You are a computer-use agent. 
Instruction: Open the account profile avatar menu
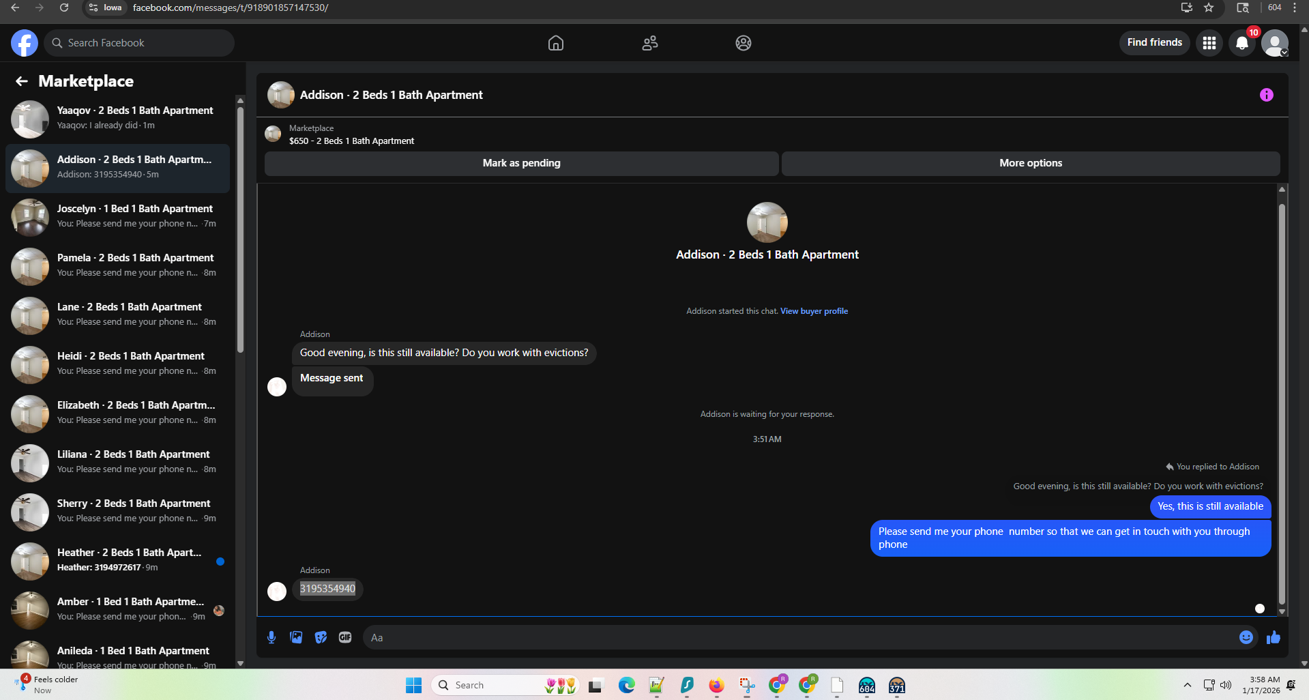coord(1275,43)
